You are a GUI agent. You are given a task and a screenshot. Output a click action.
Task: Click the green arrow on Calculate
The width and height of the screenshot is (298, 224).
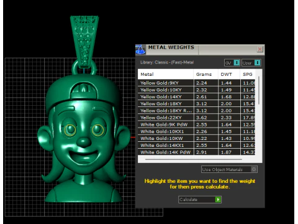pyautogui.click(x=218, y=200)
